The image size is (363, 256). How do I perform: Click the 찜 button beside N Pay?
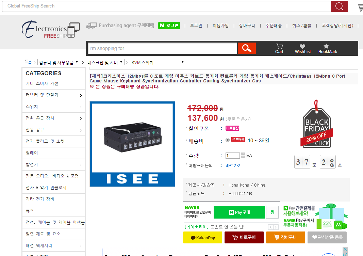click(x=272, y=212)
